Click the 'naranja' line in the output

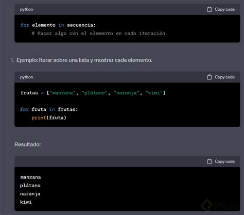(x=30, y=194)
